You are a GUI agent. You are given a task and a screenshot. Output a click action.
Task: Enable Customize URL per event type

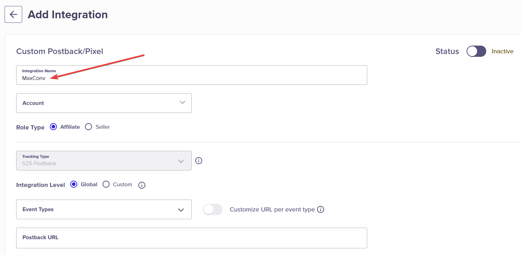tap(213, 209)
